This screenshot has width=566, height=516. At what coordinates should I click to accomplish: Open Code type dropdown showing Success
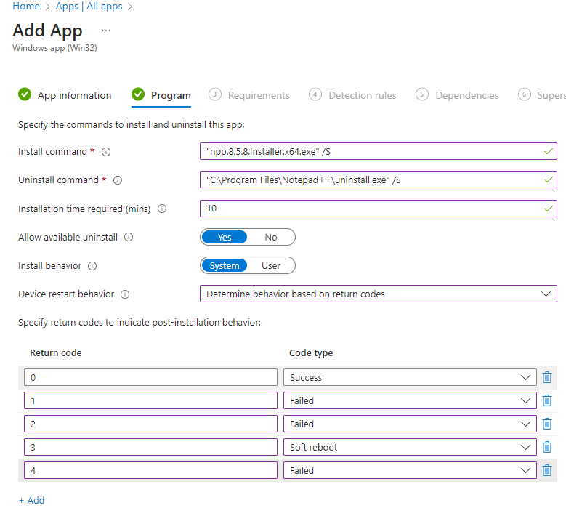click(x=411, y=377)
